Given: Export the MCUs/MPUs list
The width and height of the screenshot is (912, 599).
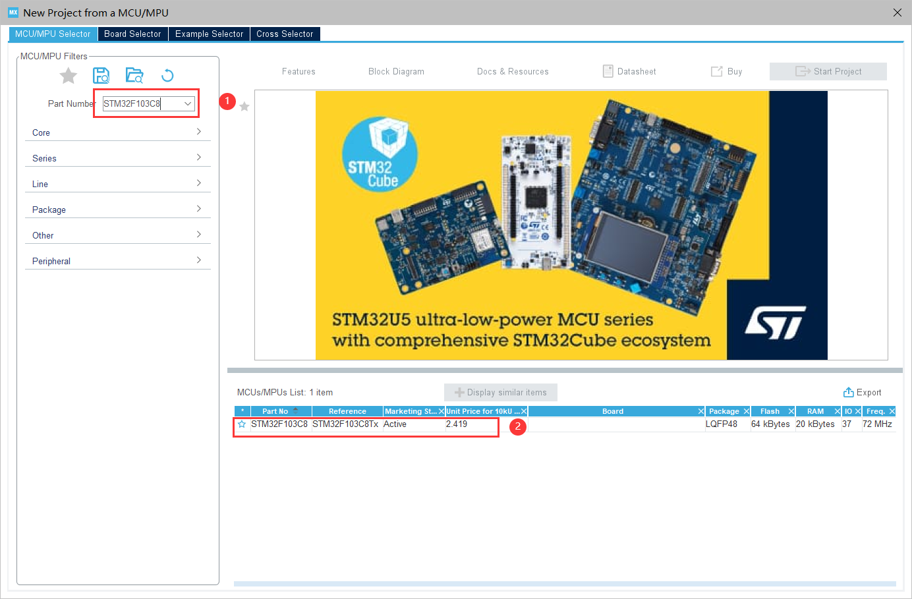Looking at the screenshot, I should [x=862, y=392].
